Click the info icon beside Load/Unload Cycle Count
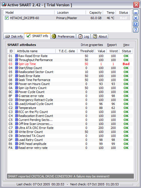 pos(17,104)
